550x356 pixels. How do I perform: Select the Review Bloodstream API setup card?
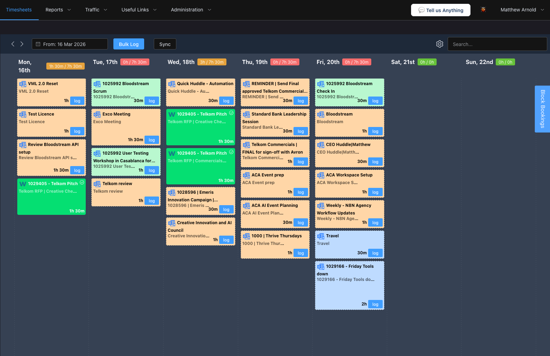pyautogui.click(x=52, y=157)
